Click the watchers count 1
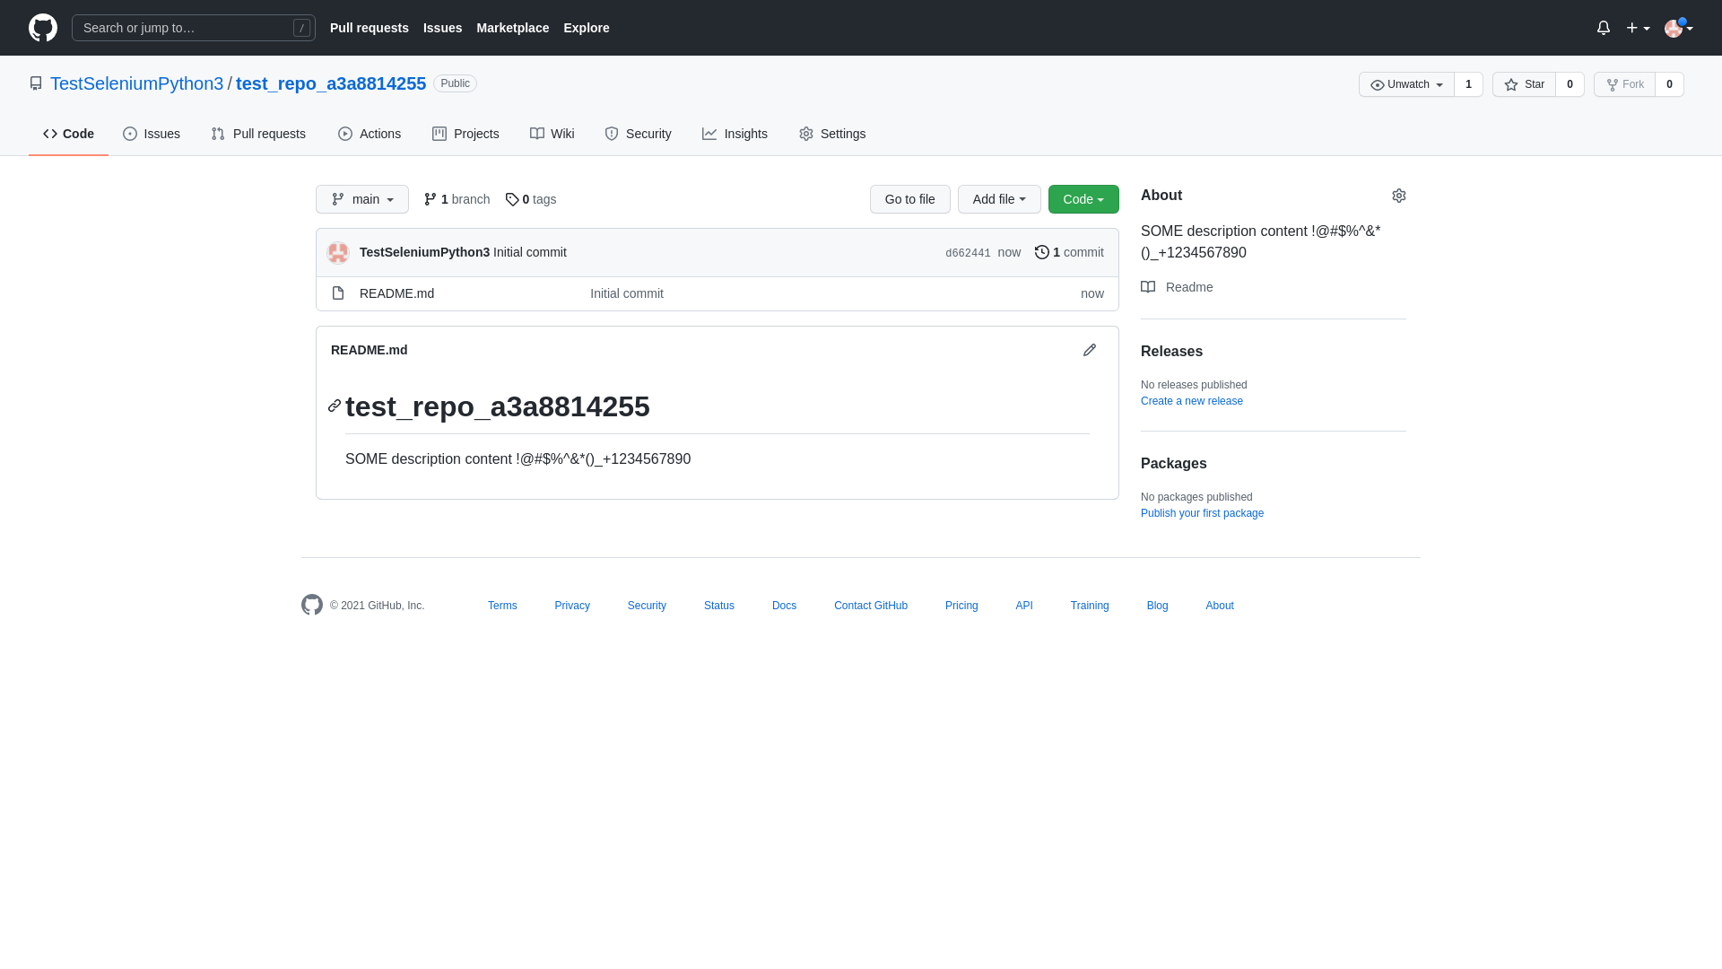Screen dimensions: 1722x969 [1468, 84]
